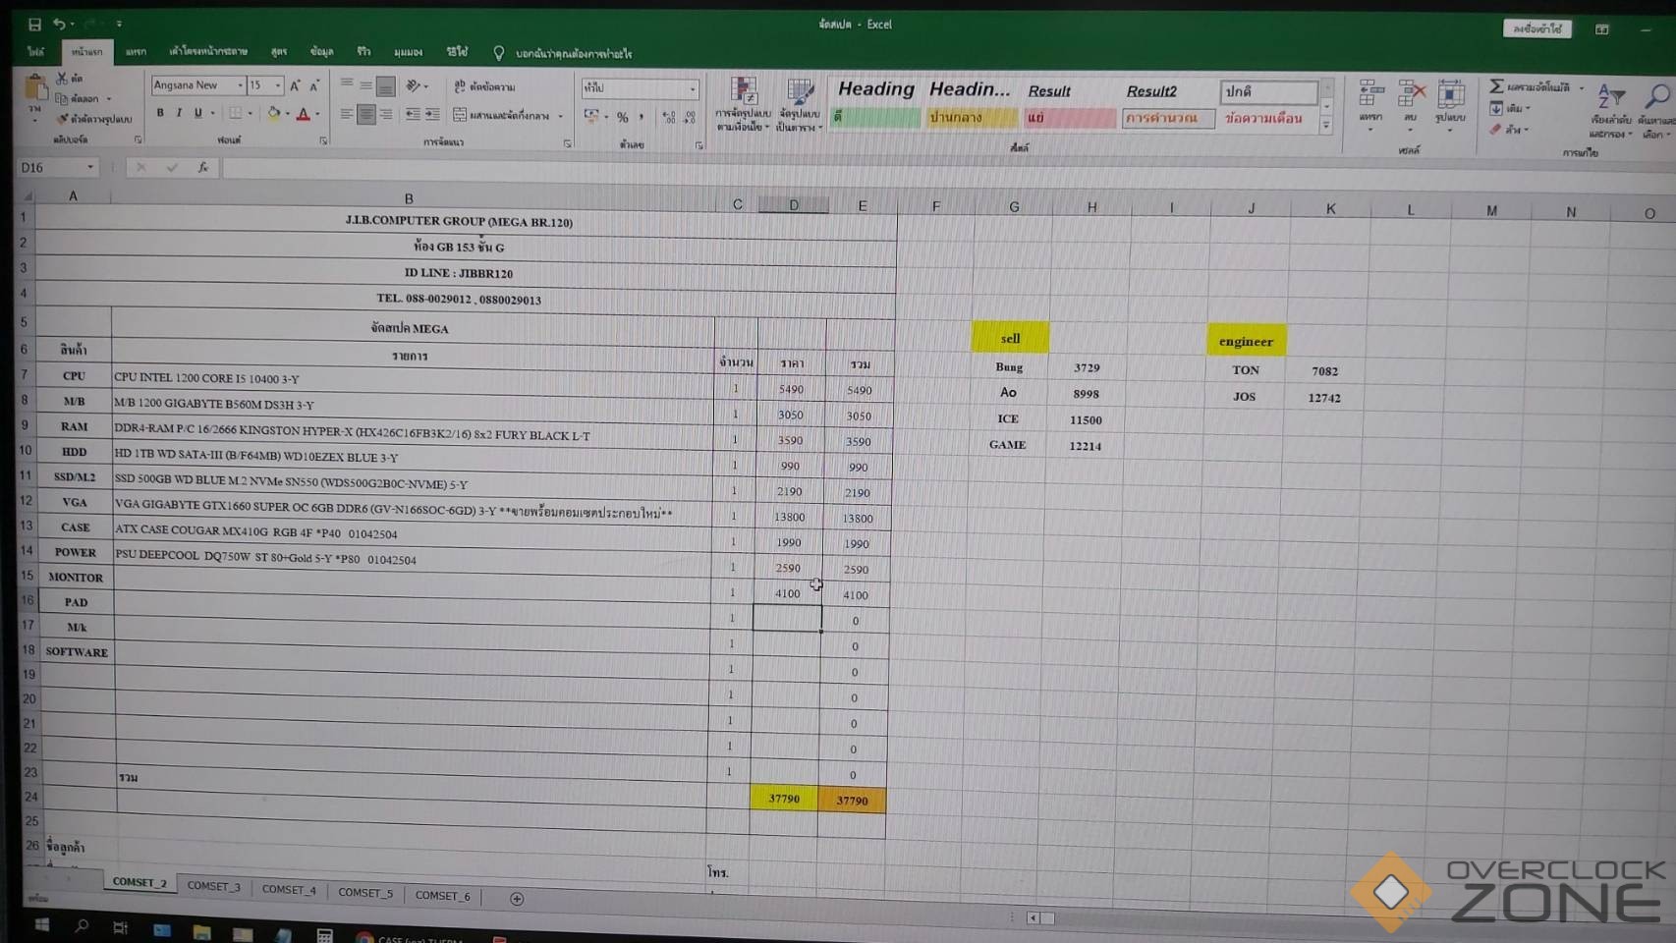Toggle center horizontal alignment

click(x=365, y=115)
